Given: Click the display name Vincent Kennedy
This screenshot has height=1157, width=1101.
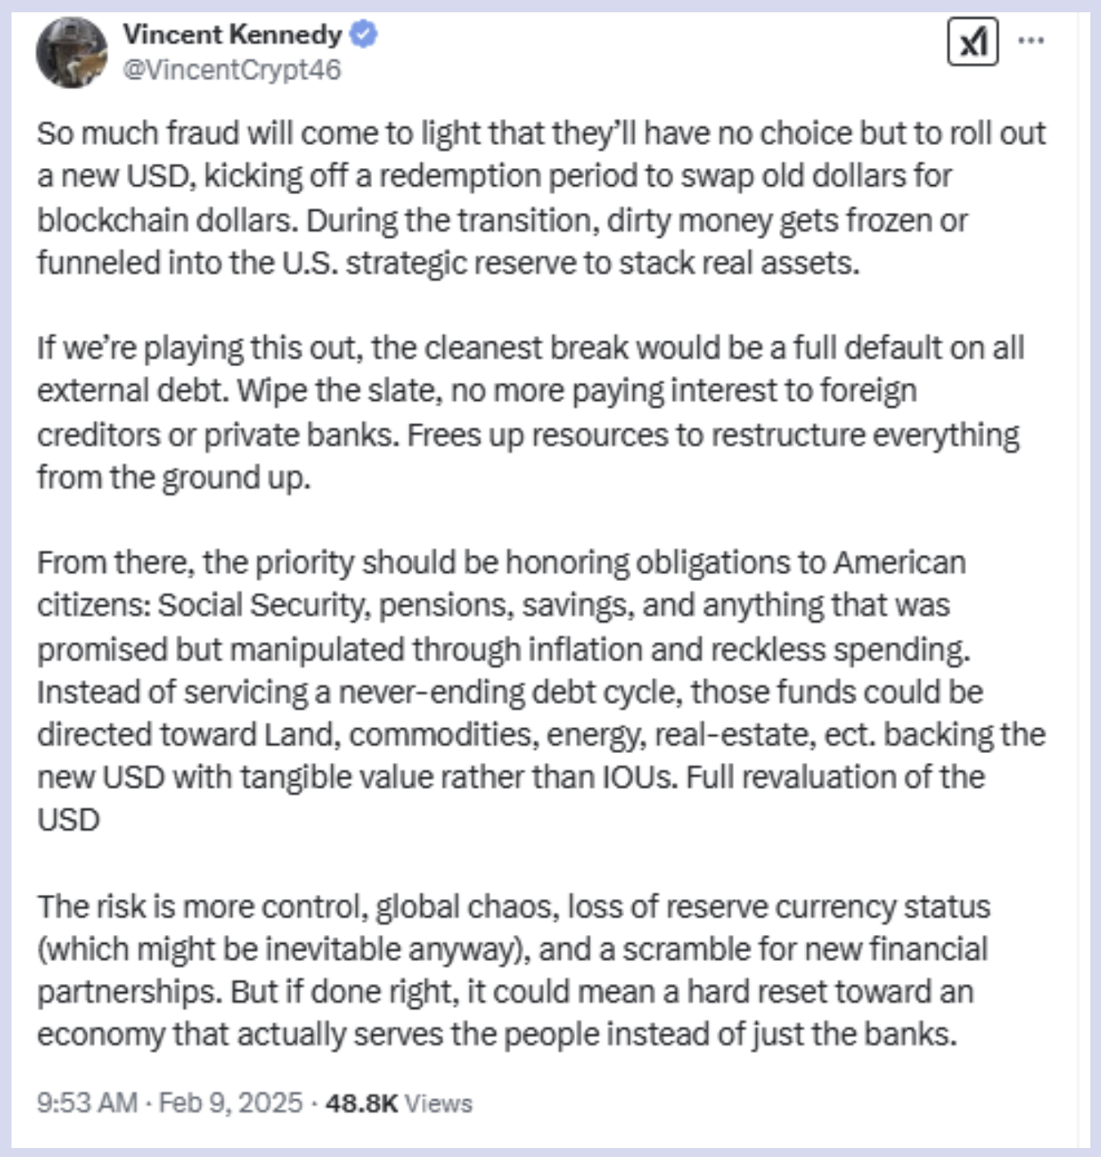Looking at the screenshot, I should click(x=232, y=34).
